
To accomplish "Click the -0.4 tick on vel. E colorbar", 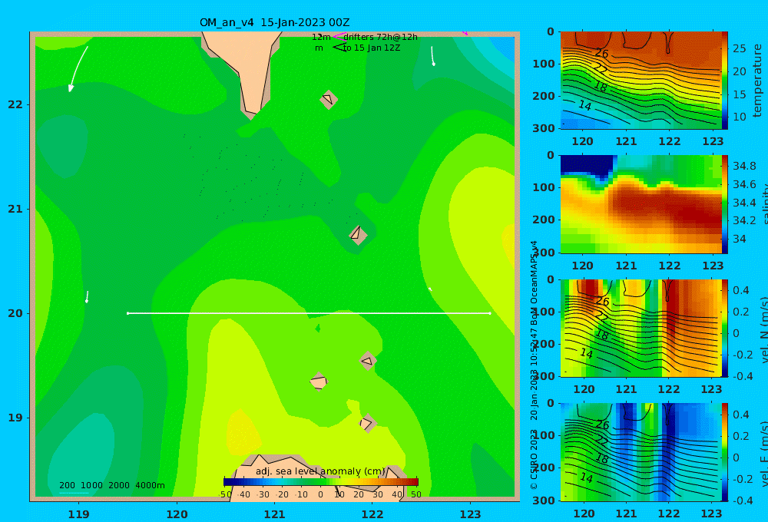I will tap(743, 500).
